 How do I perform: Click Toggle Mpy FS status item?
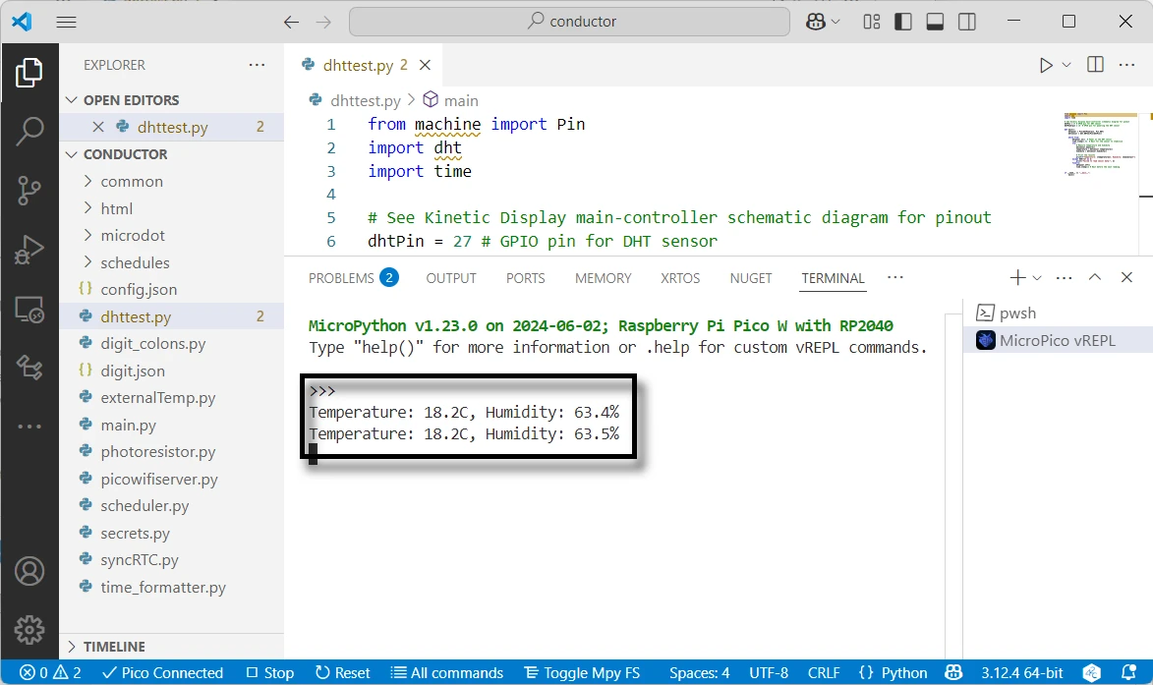582,672
